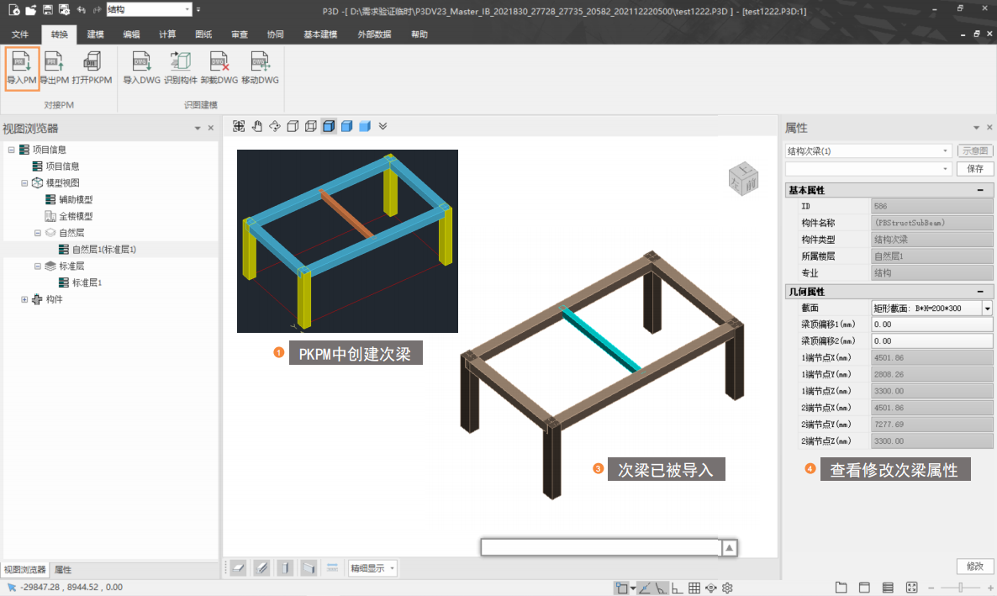Click the zoom extents view icon
The image size is (997, 596).
(240, 126)
